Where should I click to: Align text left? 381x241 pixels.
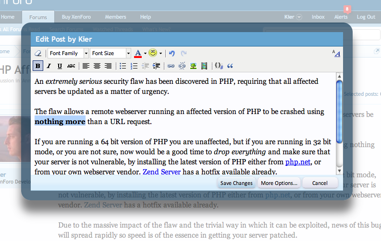point(86,66)
